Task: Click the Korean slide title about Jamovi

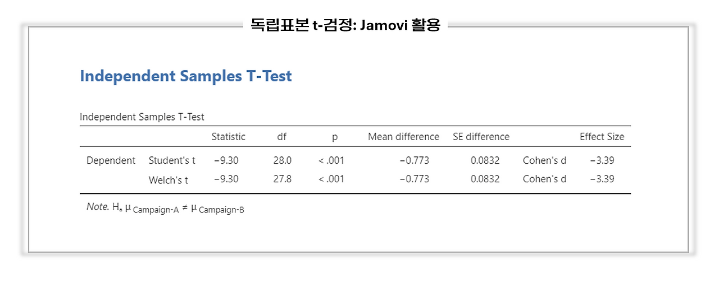Action: click(x=345, y=25)
